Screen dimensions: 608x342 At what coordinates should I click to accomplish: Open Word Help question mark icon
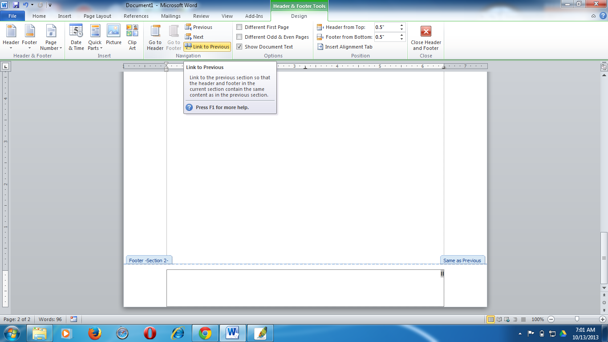[602, 16]
